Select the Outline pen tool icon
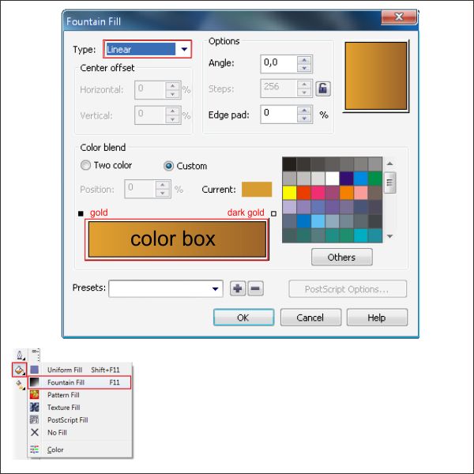Image resolution: width=474 pixels, height=474 pixels. (20, 355)
